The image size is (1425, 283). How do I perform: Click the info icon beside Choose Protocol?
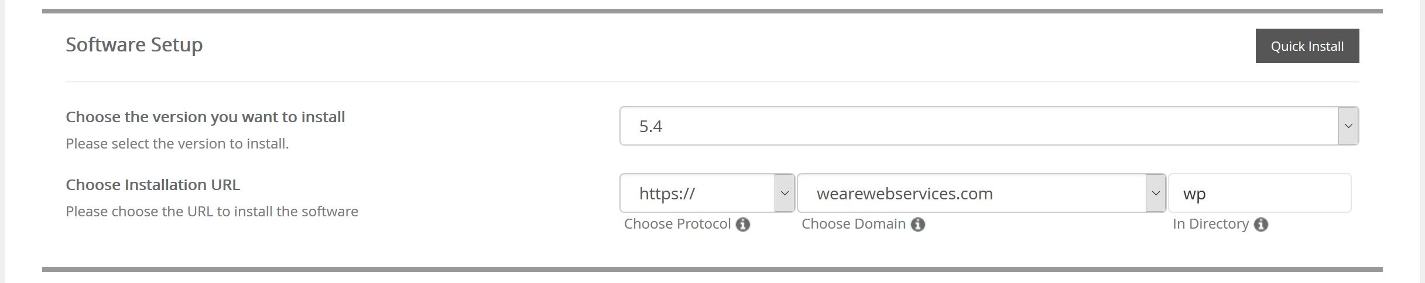pyautogui.click(x=743, y=225)
